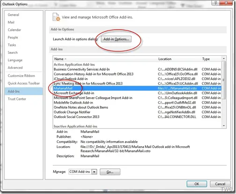Open the People options category
This screenshot has height=194, width=236.
tap(13, 37)
